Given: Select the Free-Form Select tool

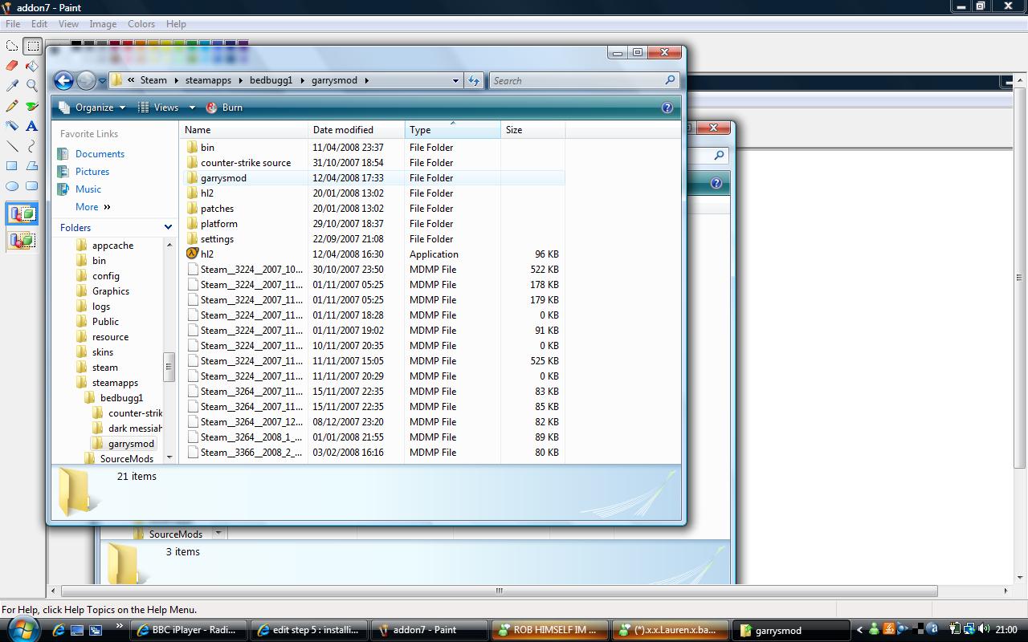Looking at the screenshot, I should [x=12, y=46].
